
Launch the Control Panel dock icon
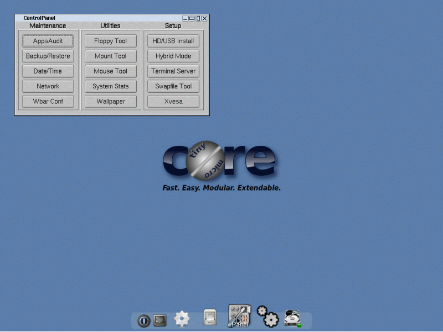239,315
